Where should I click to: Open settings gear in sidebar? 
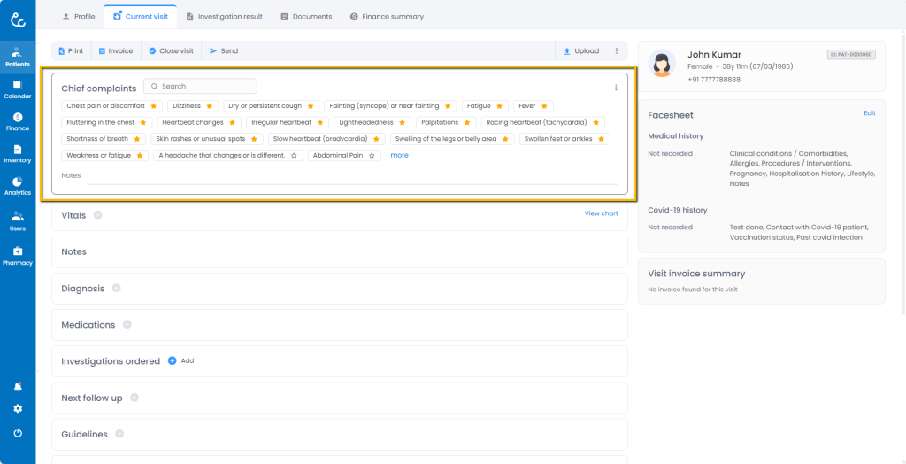click(18, 409)
